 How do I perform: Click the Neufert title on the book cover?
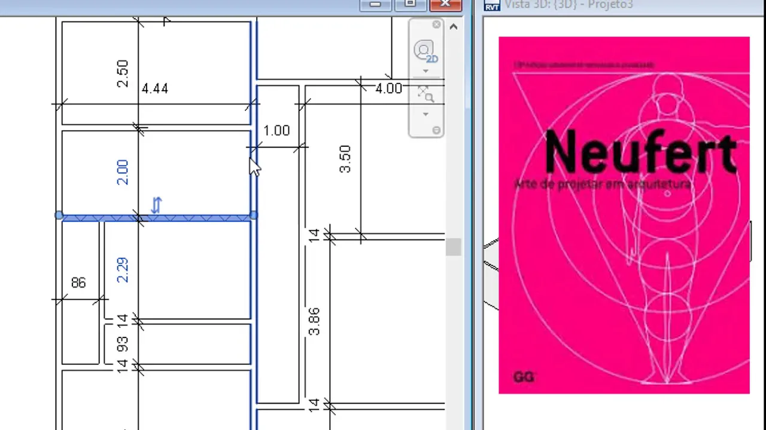(640, 152)
